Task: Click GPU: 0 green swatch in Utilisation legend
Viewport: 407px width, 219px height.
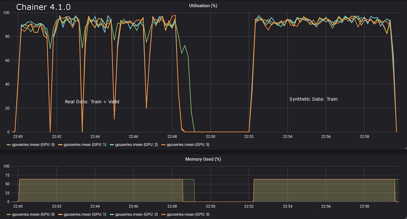Action: tap(9, 145)
